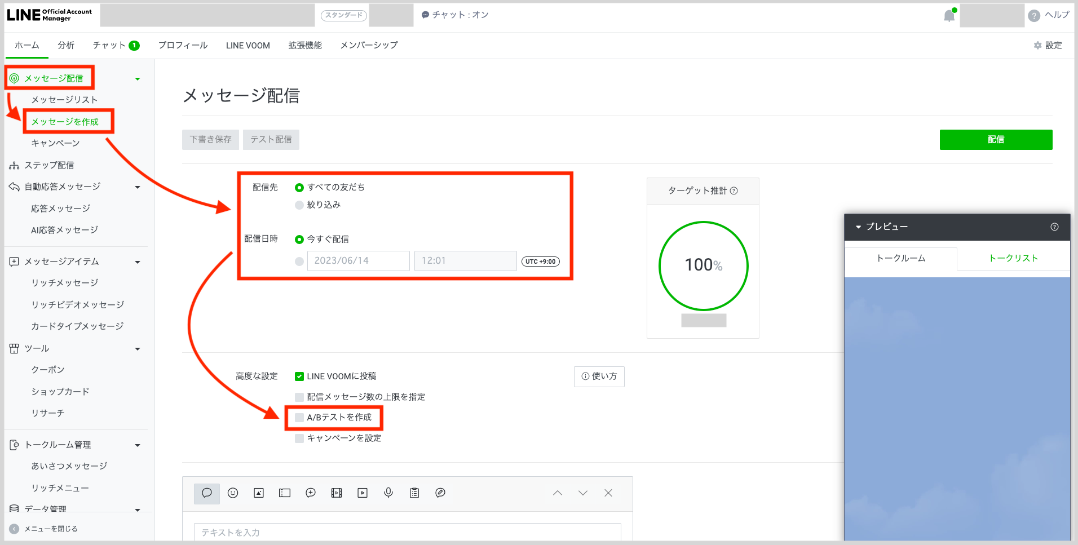Image resolution: width=1078 pixels, height=545 pixels.
Task: Select the photo message icon
Action: click(x=259, y=493)
